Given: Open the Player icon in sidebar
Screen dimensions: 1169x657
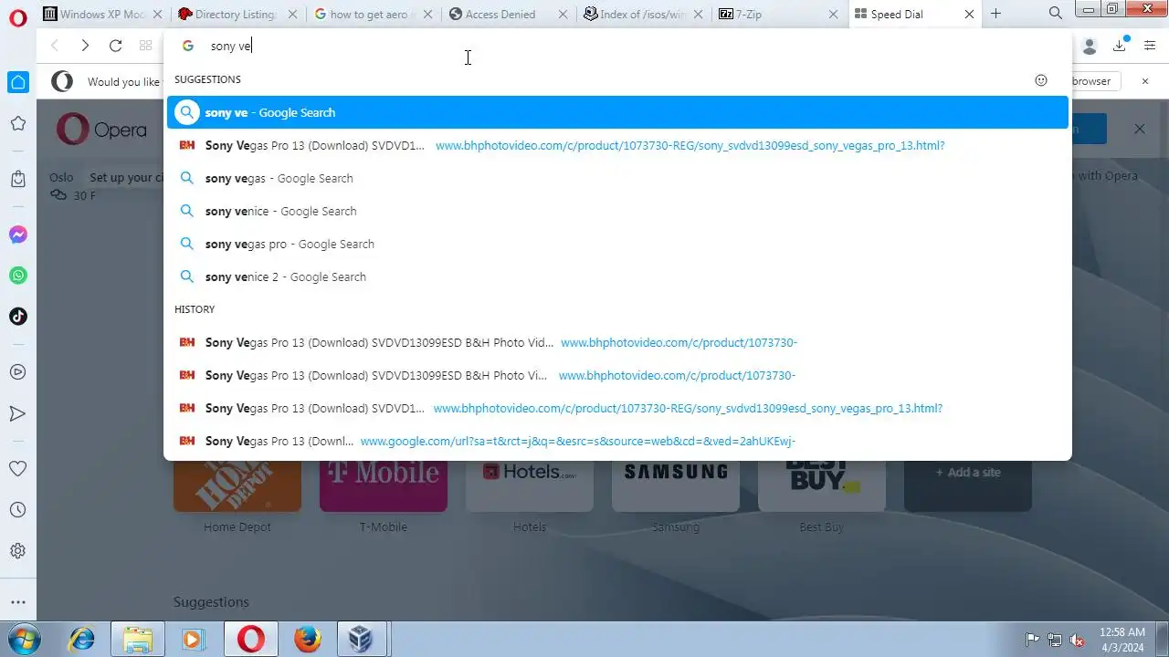Looking at the screenshot, I should 18,372.
